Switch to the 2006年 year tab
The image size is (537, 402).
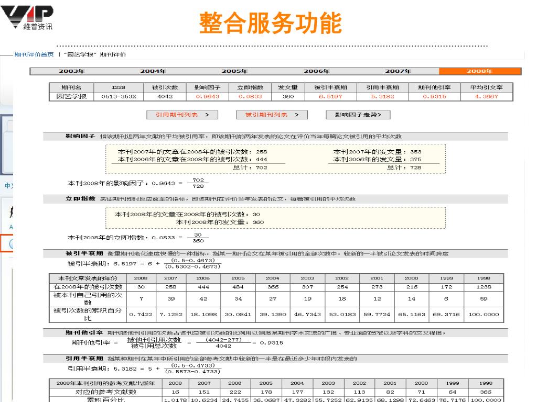pyautogui.click(x=316, y=71)
